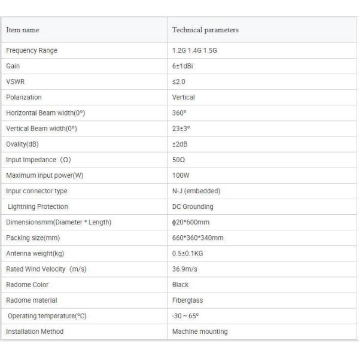Select the '23±3°' vertical beam value
Image resolution: width=359 pixels, height=359 pixels.
181,129
